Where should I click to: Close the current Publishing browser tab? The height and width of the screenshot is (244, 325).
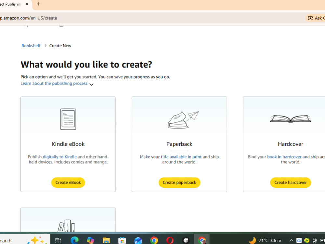pyautogui.click(x=27, y=4)
